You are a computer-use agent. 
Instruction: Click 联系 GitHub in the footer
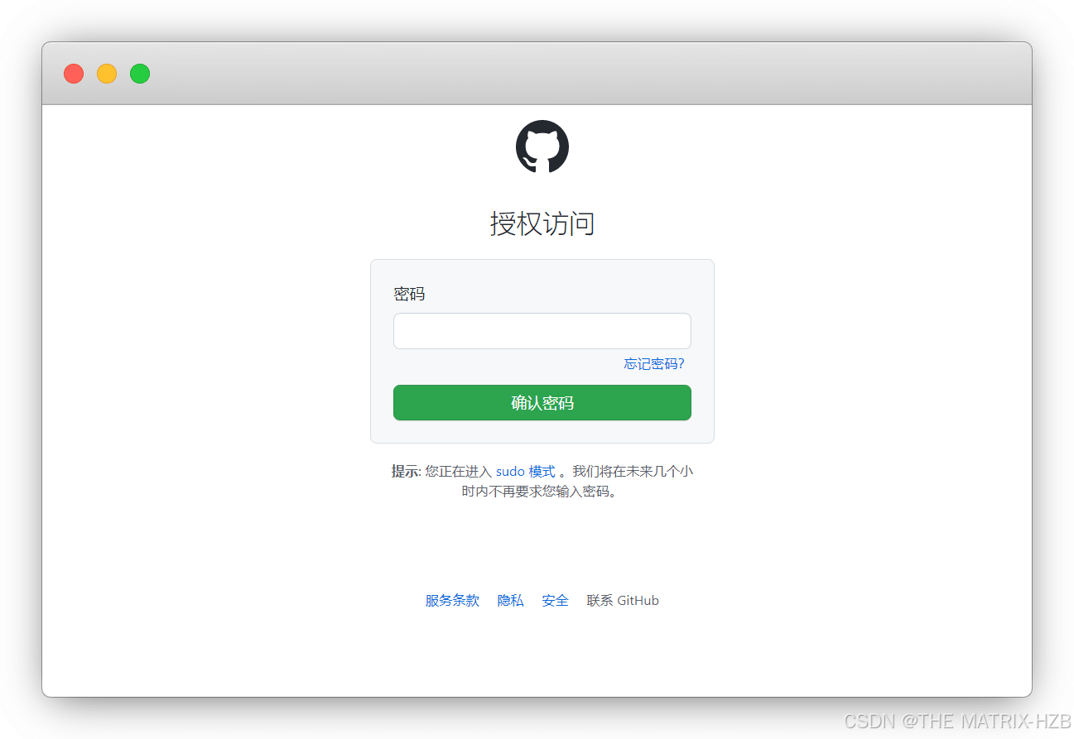tap(623, 601)
